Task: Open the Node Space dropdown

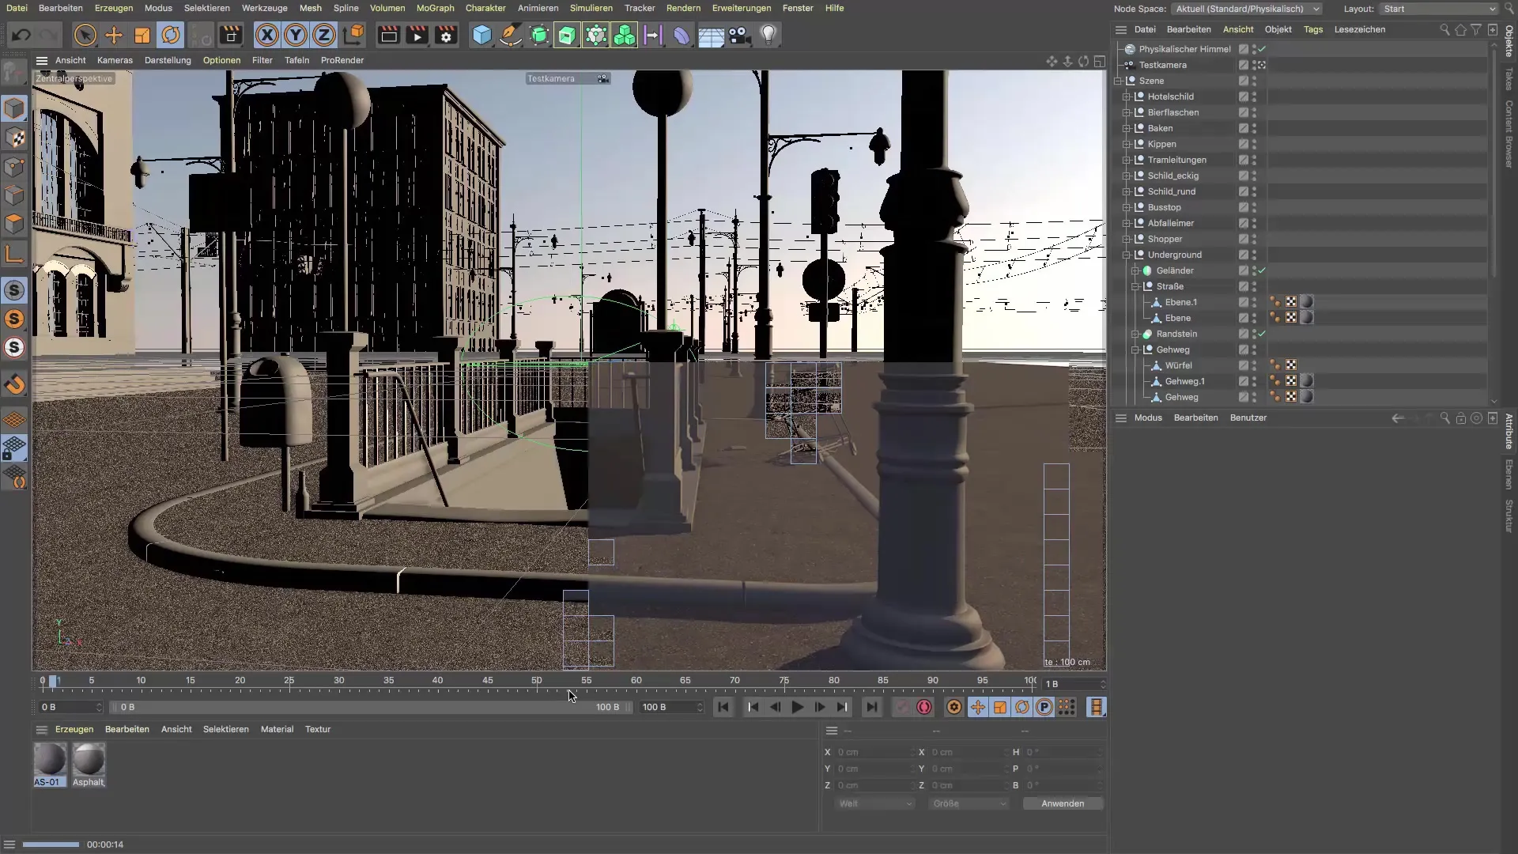Action: click(1247, 9)
